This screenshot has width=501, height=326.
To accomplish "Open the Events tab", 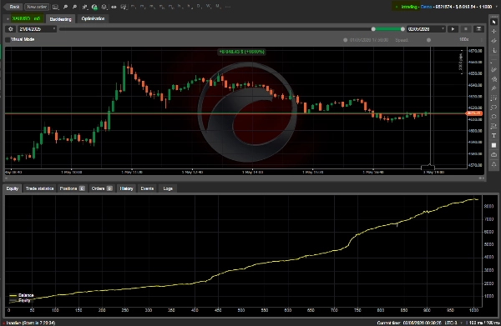I will point(147,188).
